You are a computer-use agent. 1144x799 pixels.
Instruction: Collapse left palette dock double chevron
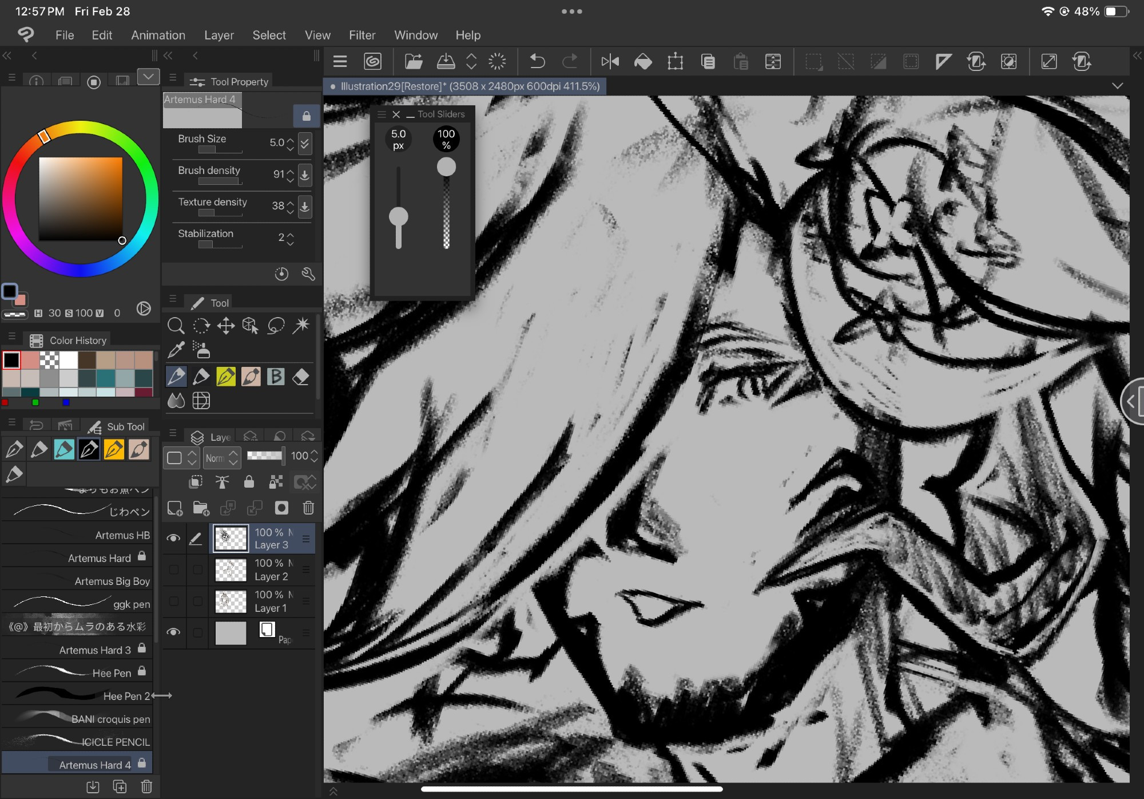7,56
